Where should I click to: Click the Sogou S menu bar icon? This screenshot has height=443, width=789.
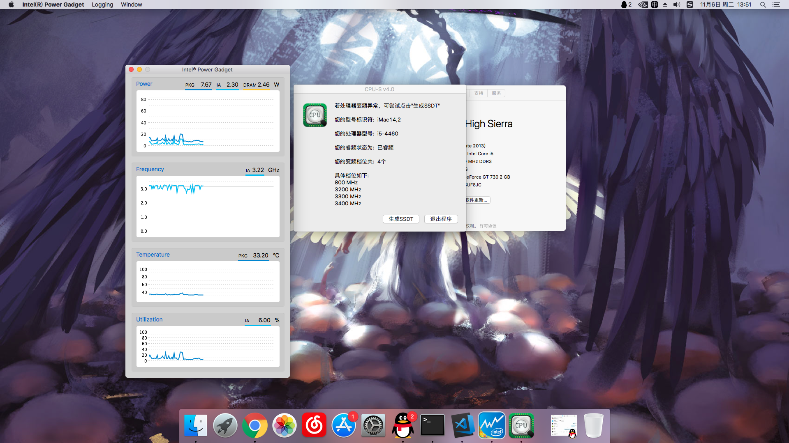tap(690, 5)
